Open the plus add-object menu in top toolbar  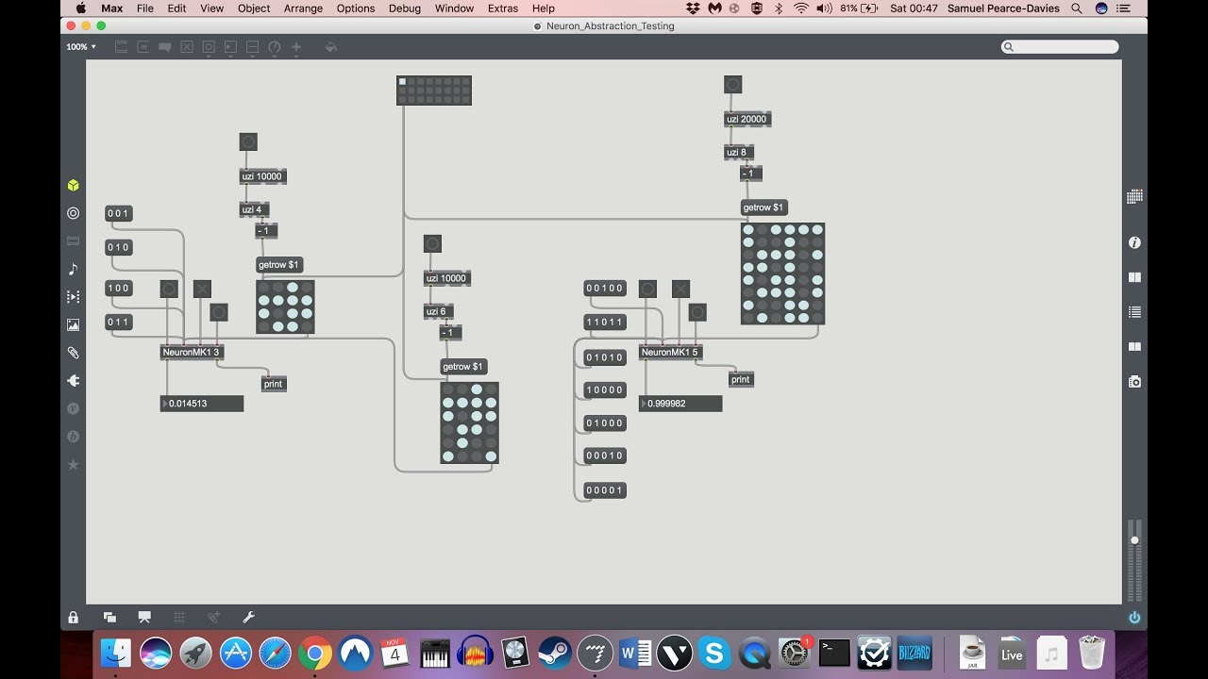pos(295,47)
